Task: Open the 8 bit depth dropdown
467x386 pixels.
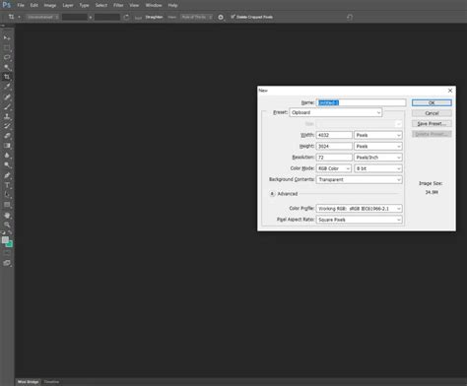Action: tap(378, 168)
